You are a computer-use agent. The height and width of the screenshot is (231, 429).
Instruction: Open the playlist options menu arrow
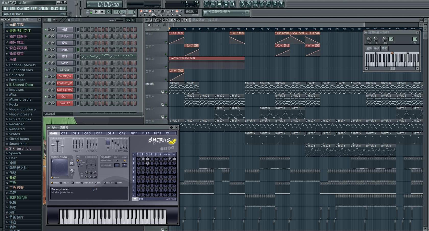[147, 20]
